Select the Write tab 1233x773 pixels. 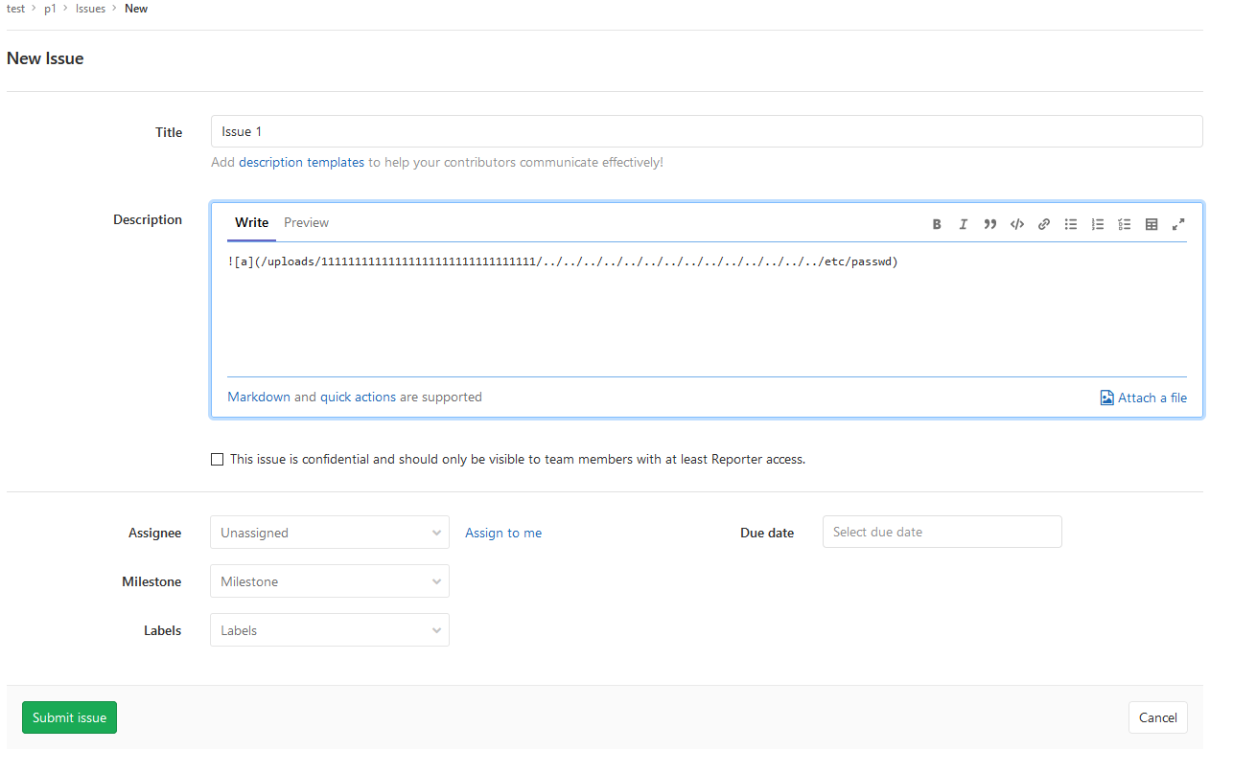pyautogui.click(x=251, y=222)
